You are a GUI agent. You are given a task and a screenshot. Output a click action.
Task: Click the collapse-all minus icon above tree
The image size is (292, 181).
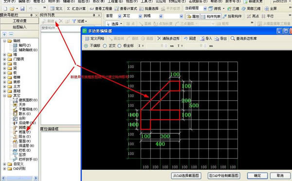pyautogui.click(x=11, y=34)
